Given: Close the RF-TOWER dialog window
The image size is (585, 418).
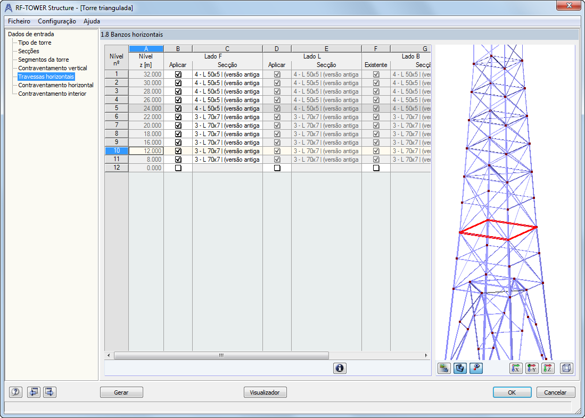Looking at the screenshot, I should (x=569, y=5).
